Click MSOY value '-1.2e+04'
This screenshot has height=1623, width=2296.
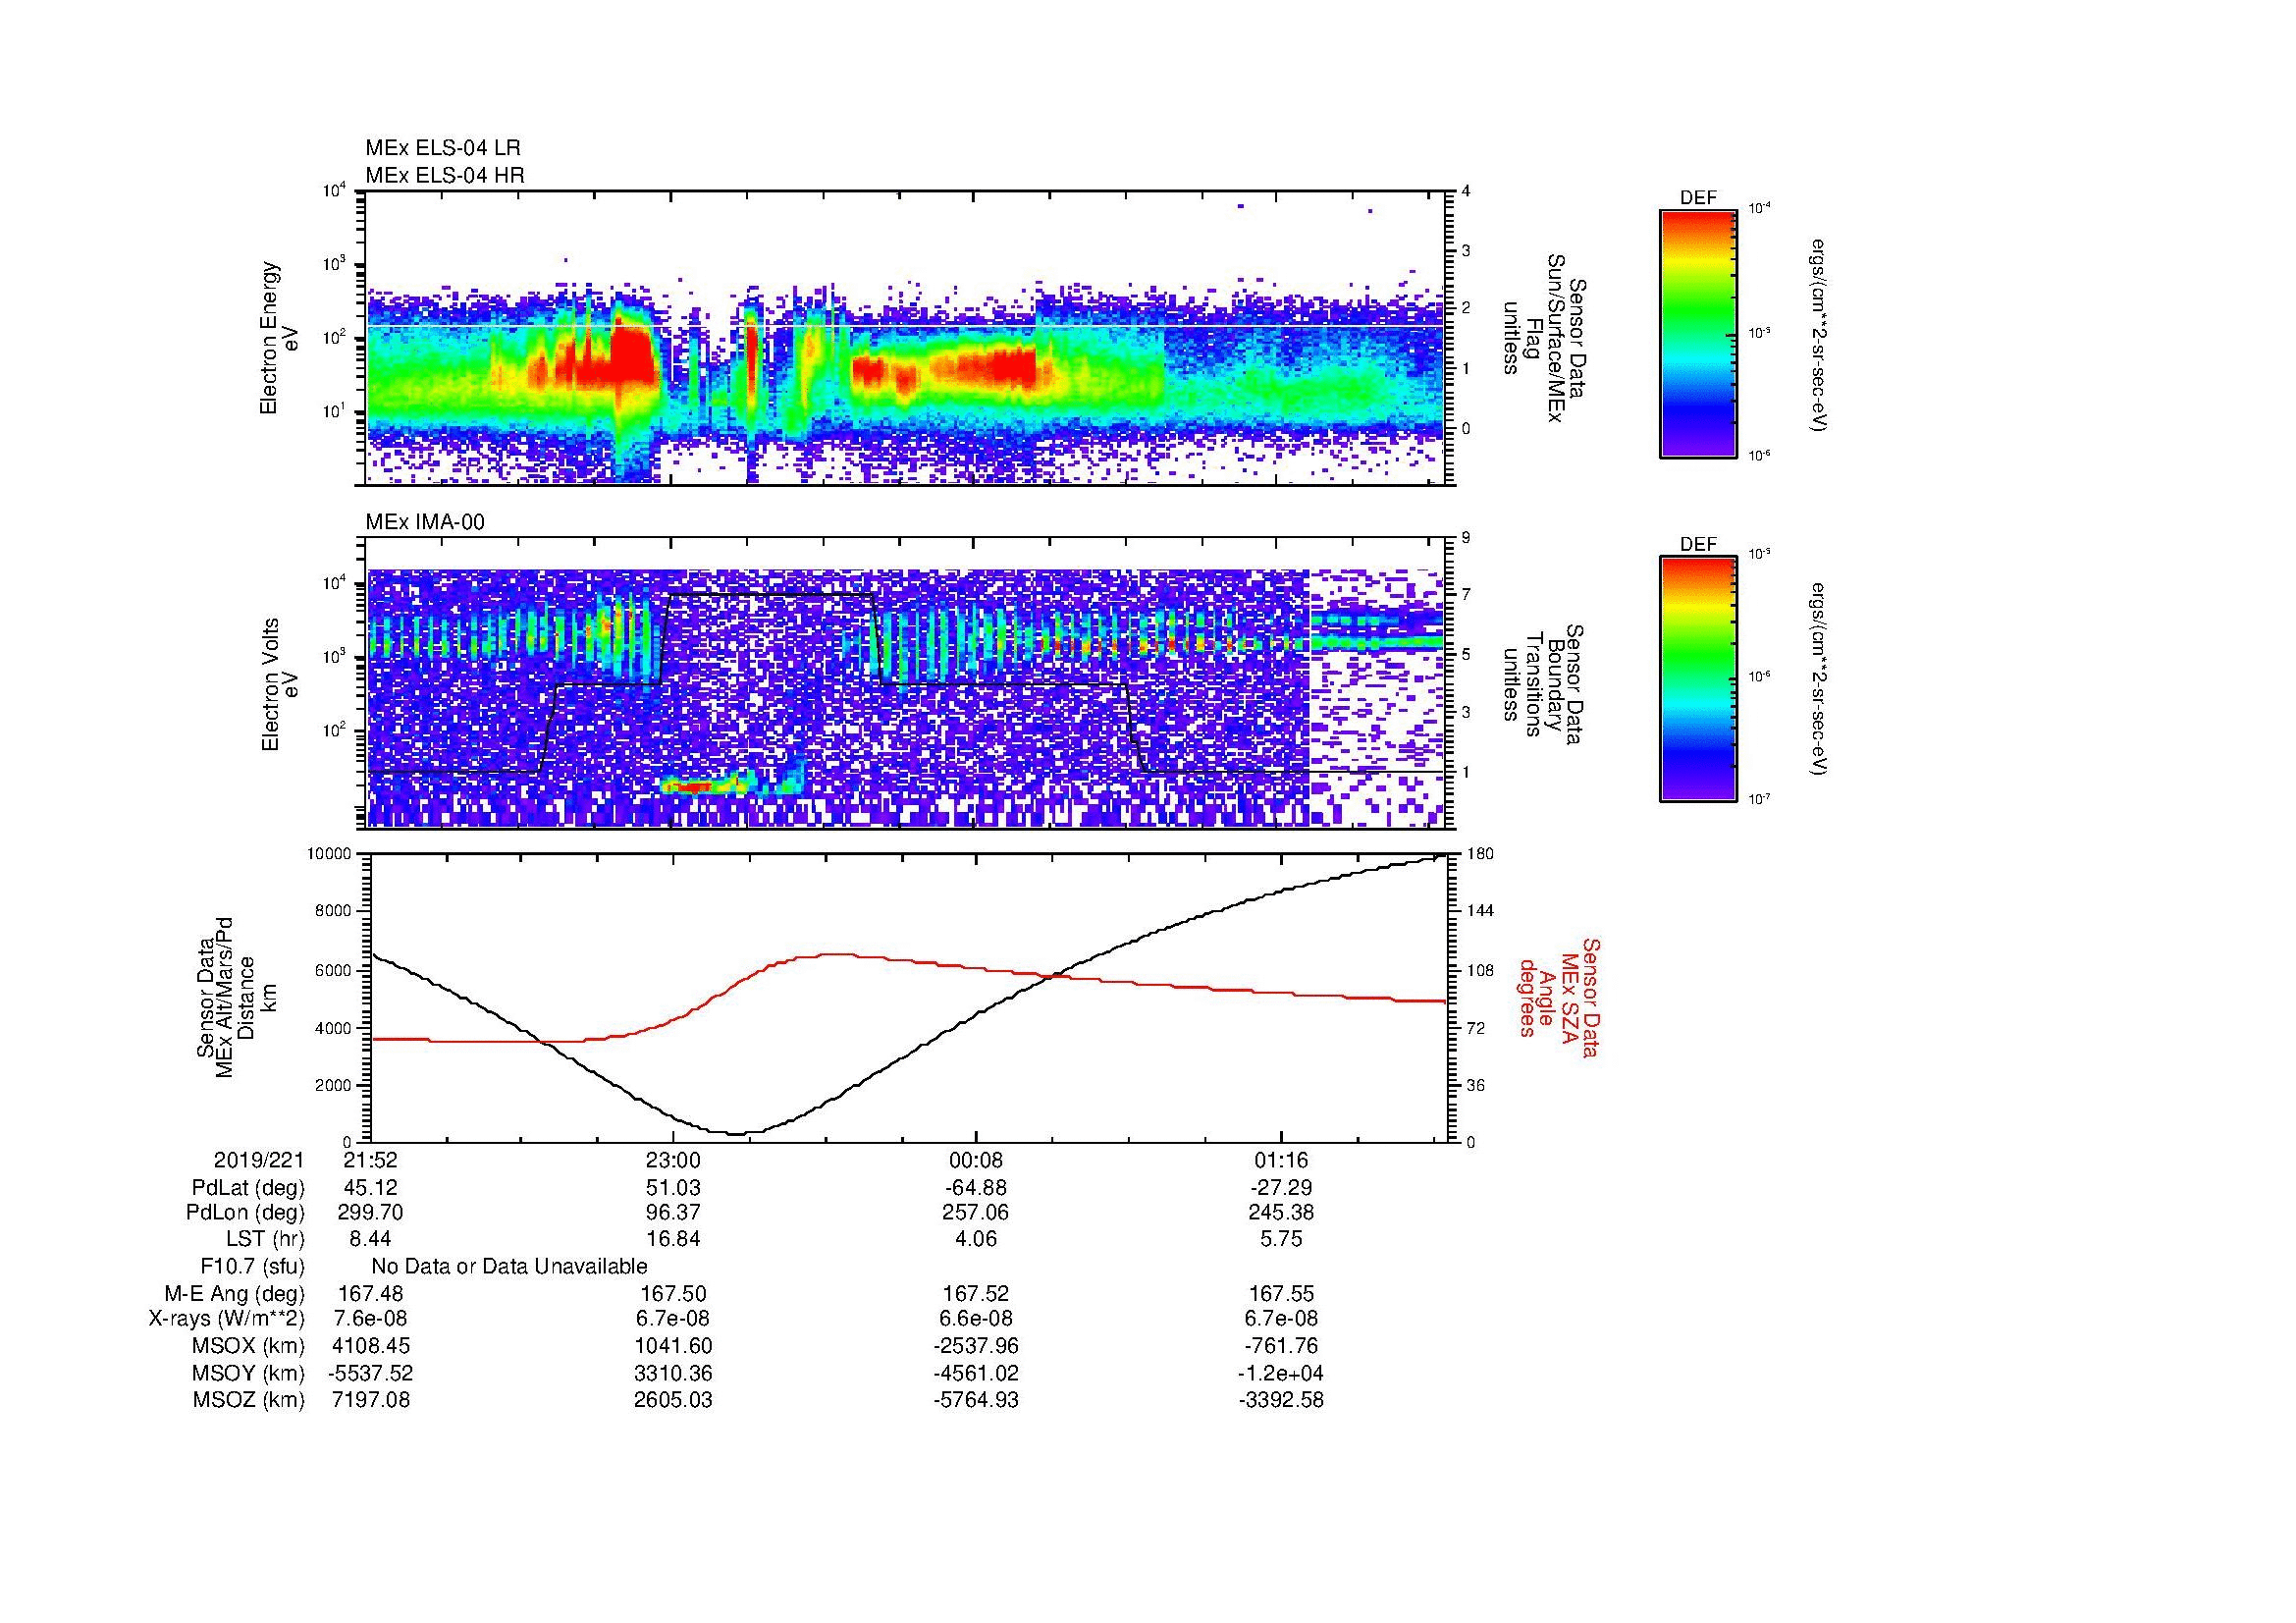click(x=1281, y=1373)
